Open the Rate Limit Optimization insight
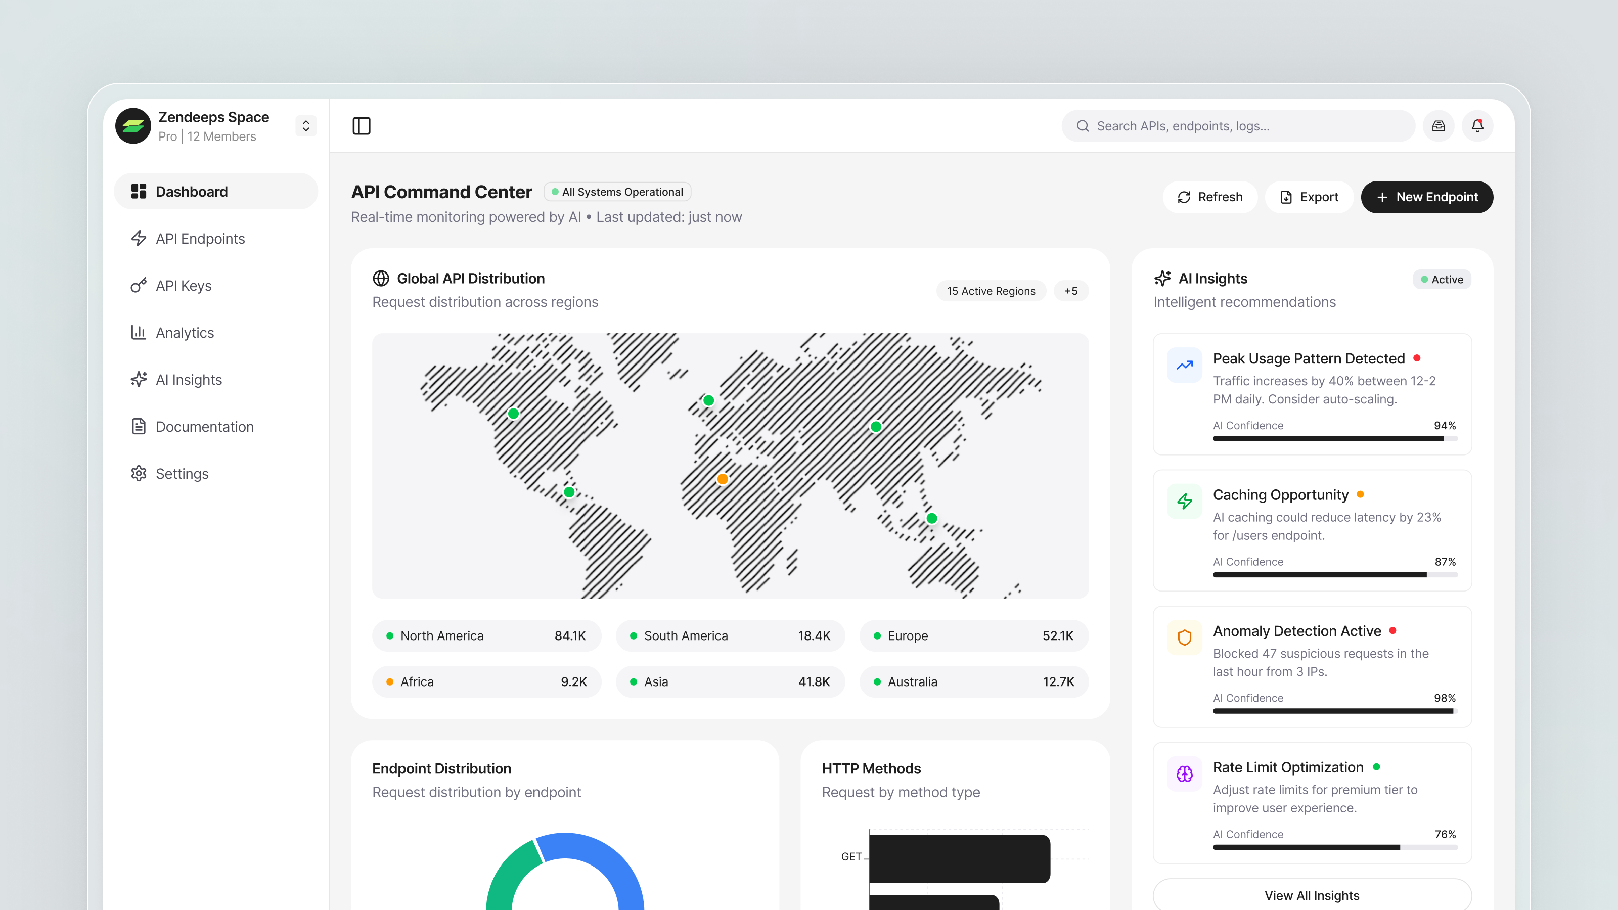1618x910 pixels. point(1312,803)
